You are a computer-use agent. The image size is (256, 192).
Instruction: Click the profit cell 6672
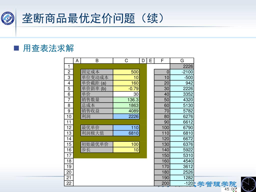[182, 138]
